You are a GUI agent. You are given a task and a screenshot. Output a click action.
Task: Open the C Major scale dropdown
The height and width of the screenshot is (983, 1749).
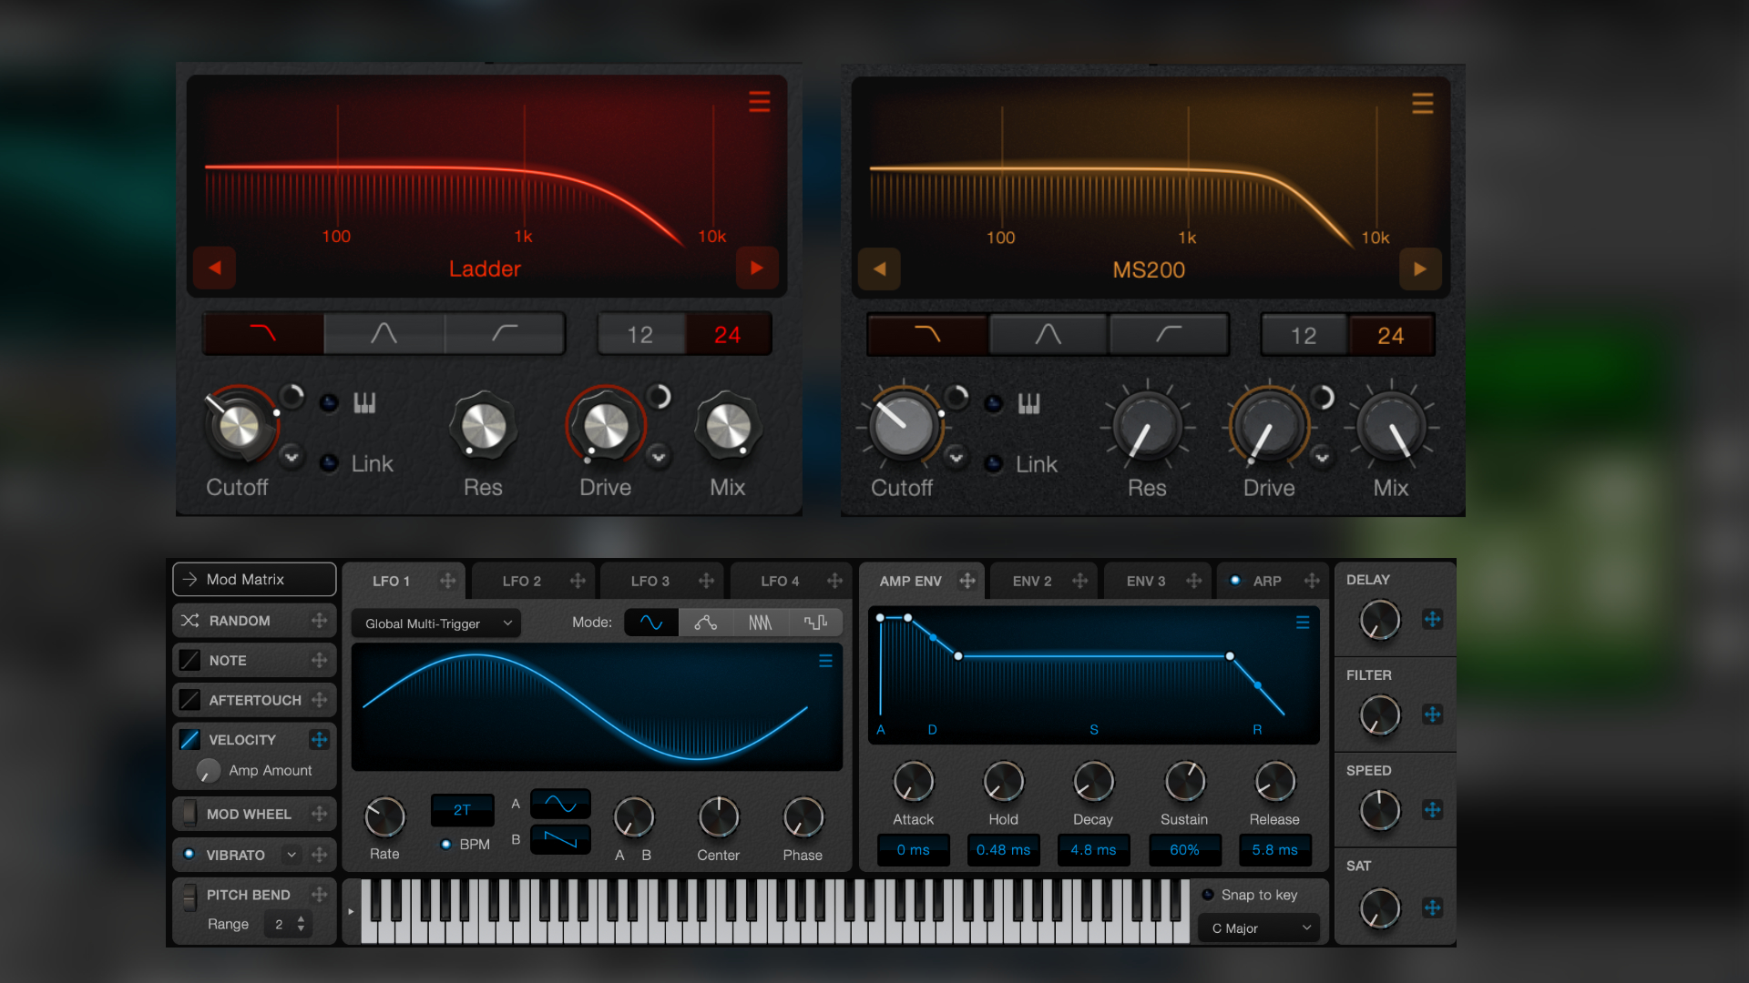(x=1260, y=928)
